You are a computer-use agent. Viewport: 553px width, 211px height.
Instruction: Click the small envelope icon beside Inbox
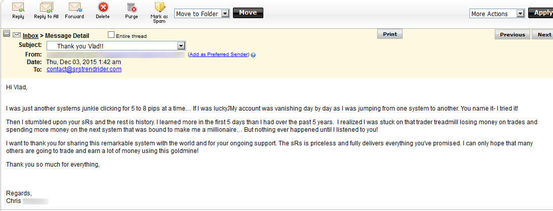16,35
